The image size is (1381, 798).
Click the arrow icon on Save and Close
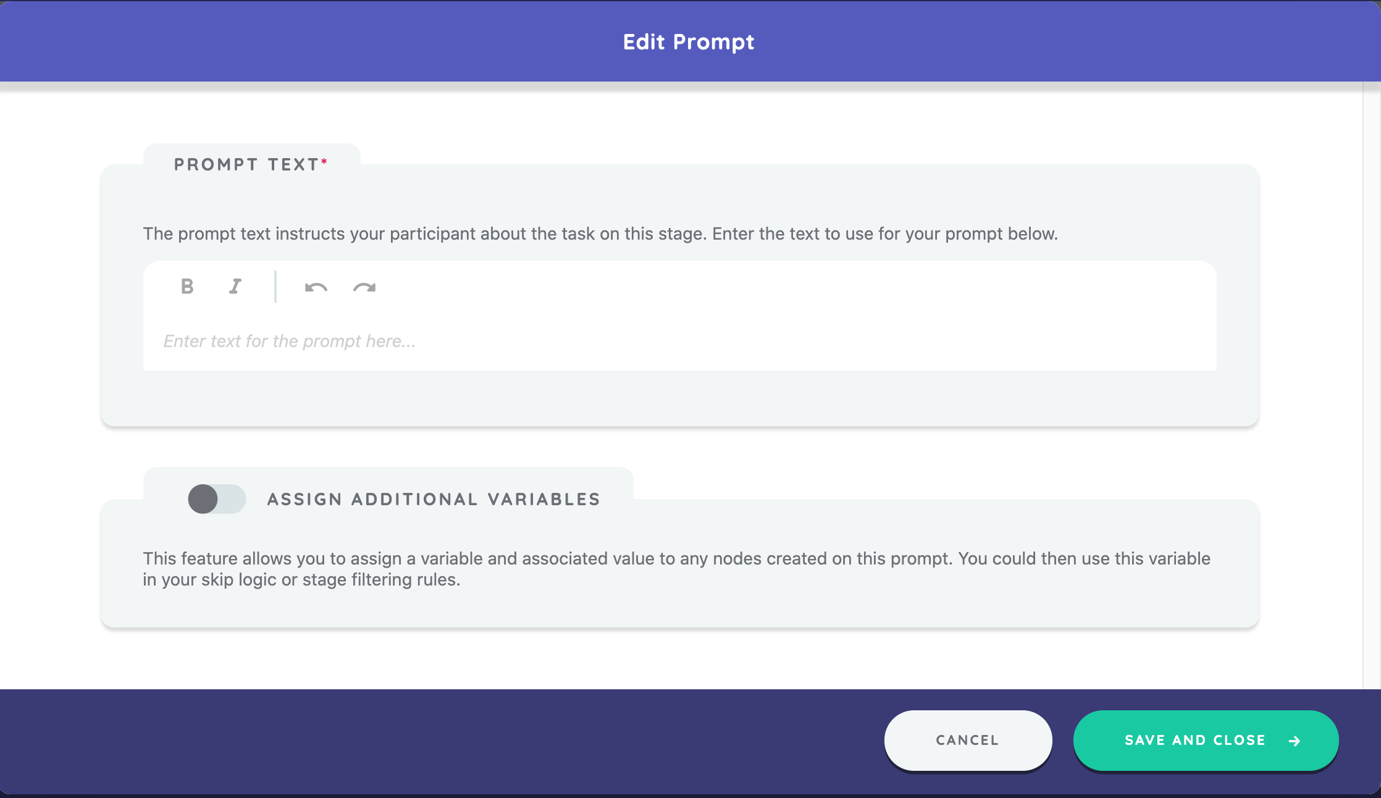(1295, 741)
